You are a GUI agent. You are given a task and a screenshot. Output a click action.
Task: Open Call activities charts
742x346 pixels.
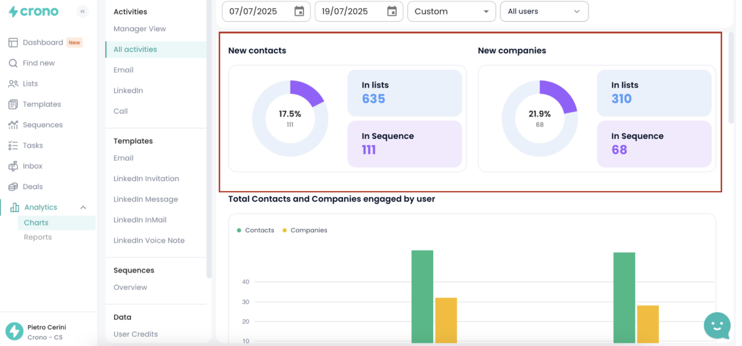coord(121,111)
